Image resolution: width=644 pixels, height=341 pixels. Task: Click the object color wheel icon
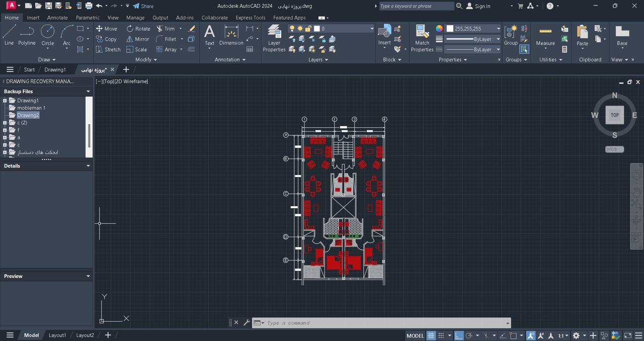(439, 29)
